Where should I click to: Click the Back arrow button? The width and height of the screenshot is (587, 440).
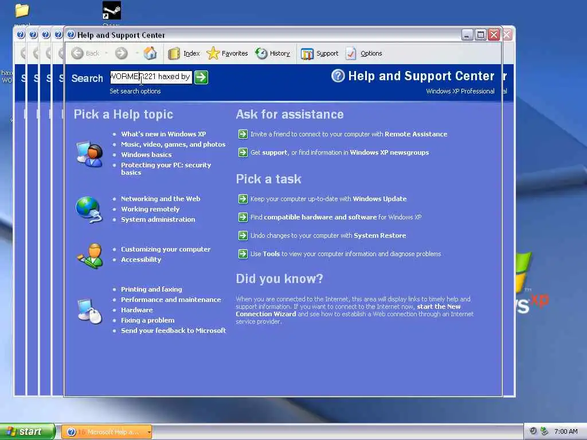[77, 53]
